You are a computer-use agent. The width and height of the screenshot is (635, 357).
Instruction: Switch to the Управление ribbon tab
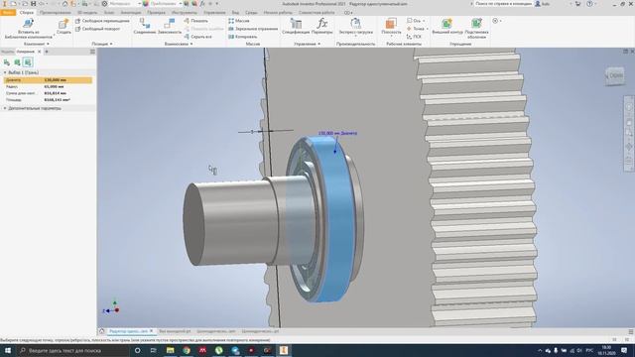[214, 13]
